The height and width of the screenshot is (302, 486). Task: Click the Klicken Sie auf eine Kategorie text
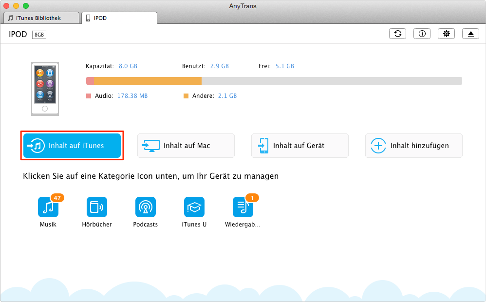tap(150, 176)
